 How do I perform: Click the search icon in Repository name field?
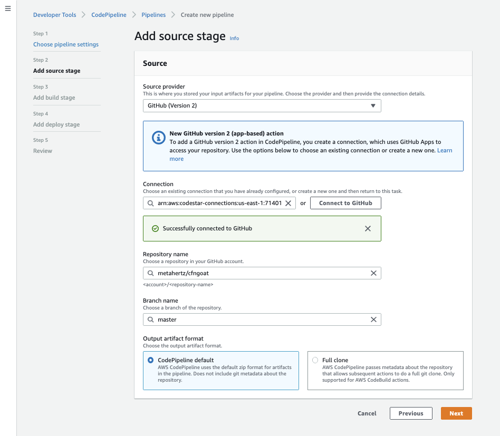pos(150,273)
